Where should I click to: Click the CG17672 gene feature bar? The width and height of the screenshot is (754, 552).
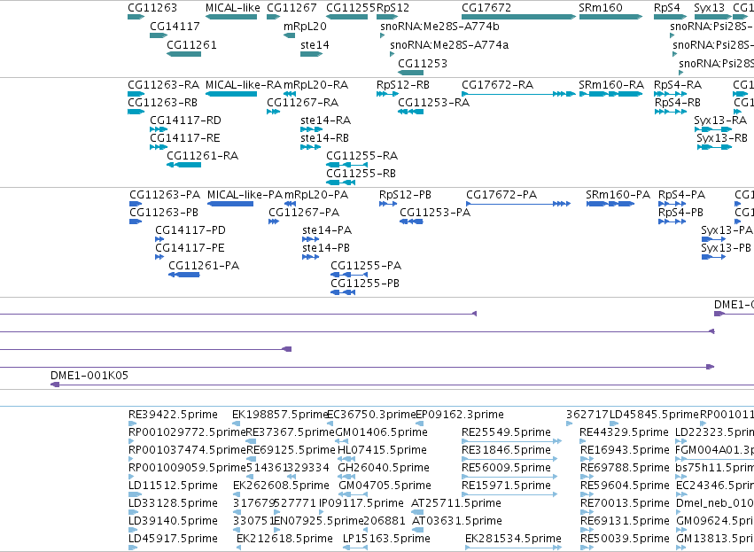[x=518, y=17]
